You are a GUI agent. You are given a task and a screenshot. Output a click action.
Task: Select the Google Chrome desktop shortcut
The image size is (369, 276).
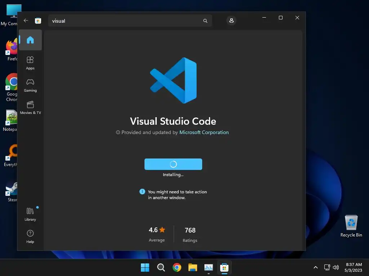click(x=11, y=88)
